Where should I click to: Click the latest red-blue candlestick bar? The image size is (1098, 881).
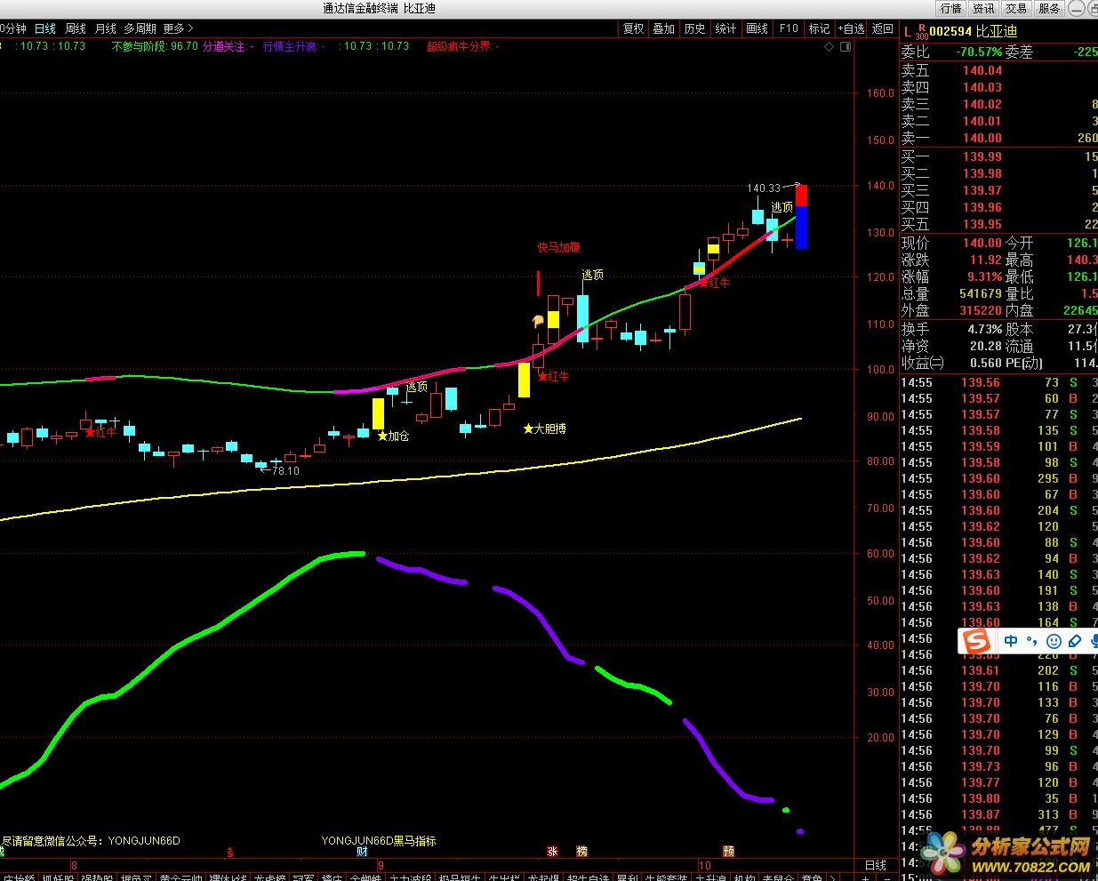801,216
